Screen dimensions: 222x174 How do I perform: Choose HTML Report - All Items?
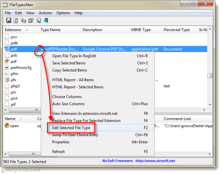pos(98,80)
